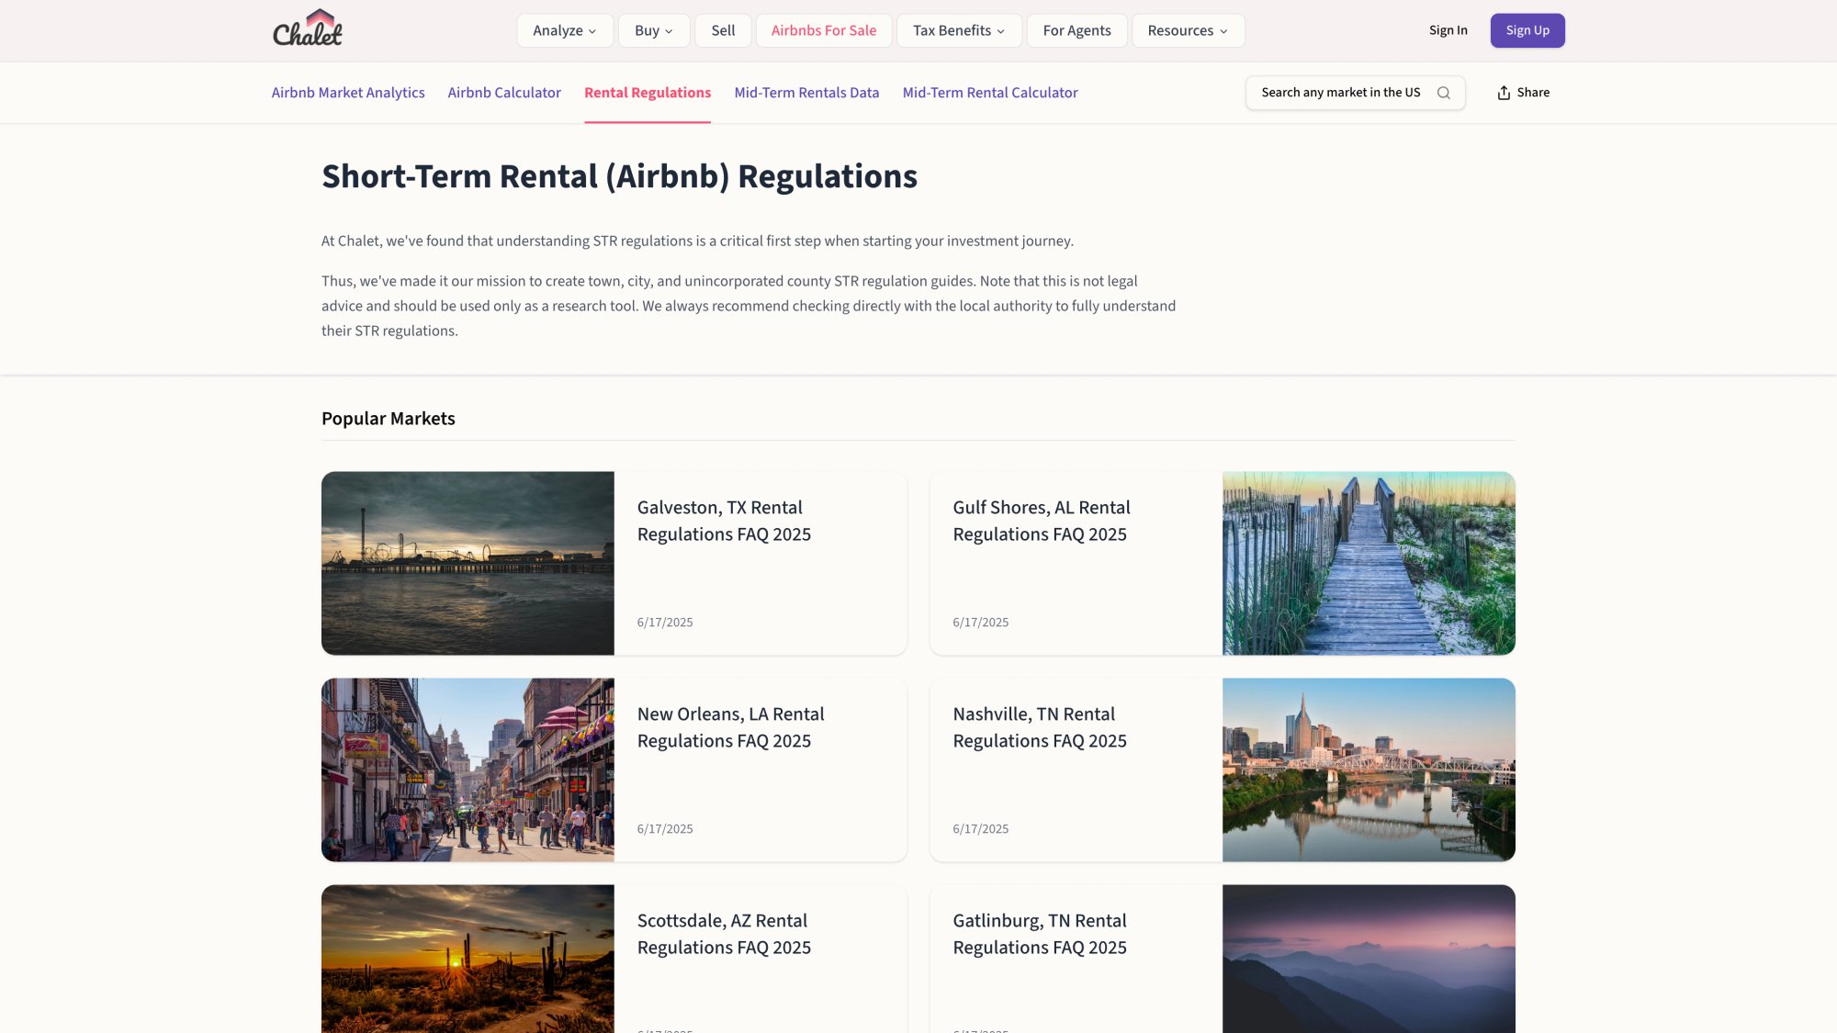This screenshot has width=1837, height=1033.
Task: Click the search magnifier icon
Action: click(1444, 93)
